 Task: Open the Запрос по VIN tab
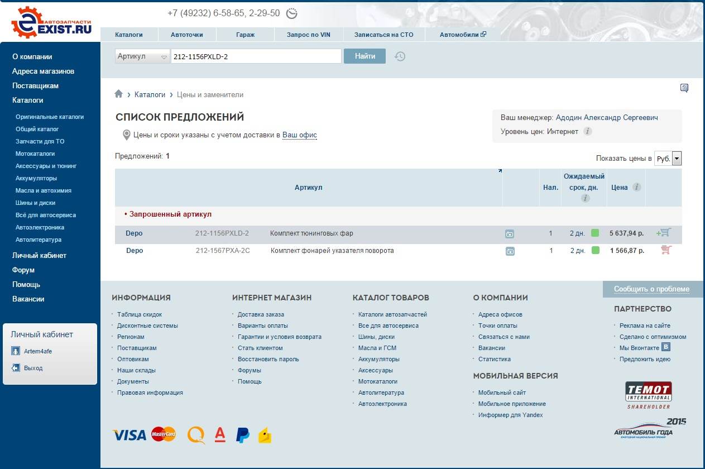308,35
